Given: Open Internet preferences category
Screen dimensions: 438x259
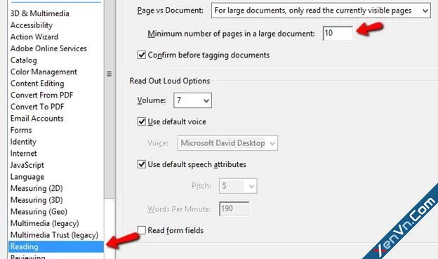Looking at the screenshot, I should [23, 154].
